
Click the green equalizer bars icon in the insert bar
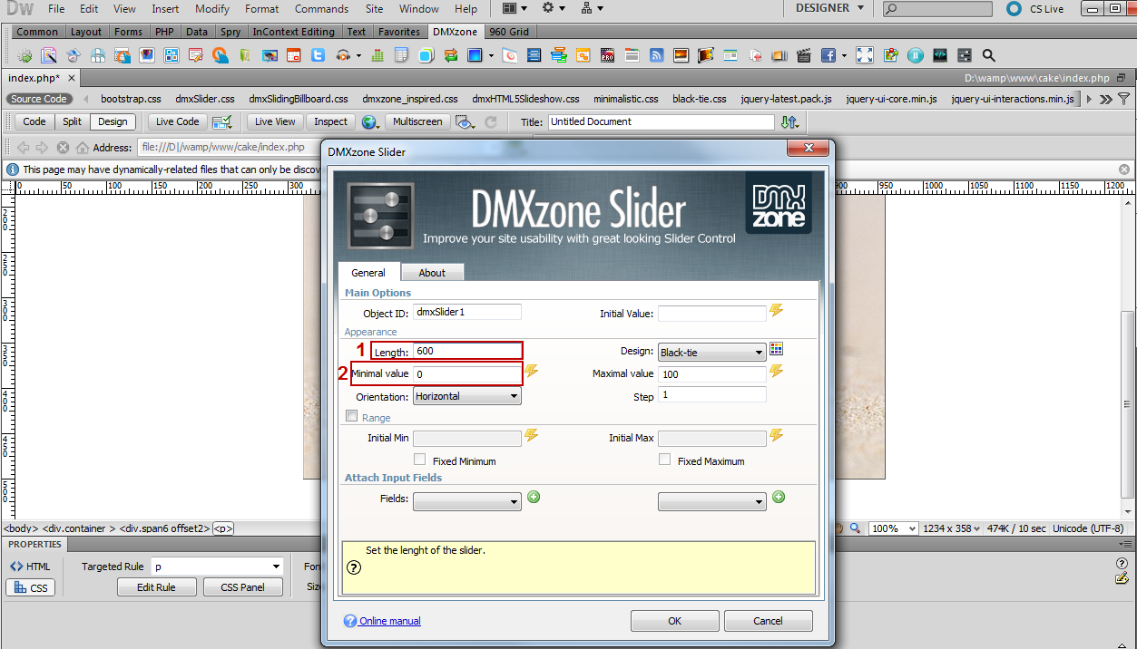pyautogui.click(x=377, y=55)
